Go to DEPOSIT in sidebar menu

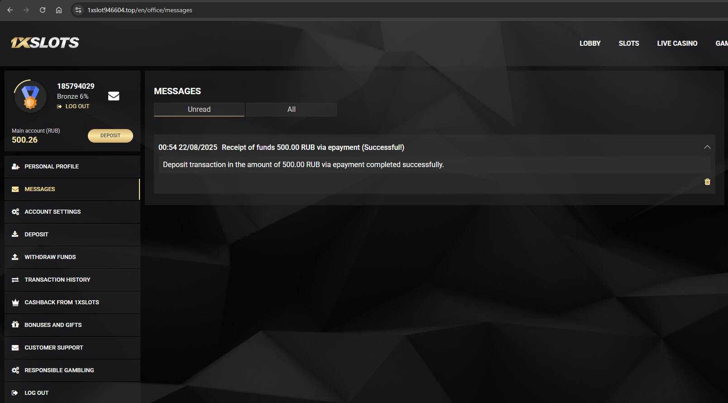pyautogui.click(x=72, y=235)
